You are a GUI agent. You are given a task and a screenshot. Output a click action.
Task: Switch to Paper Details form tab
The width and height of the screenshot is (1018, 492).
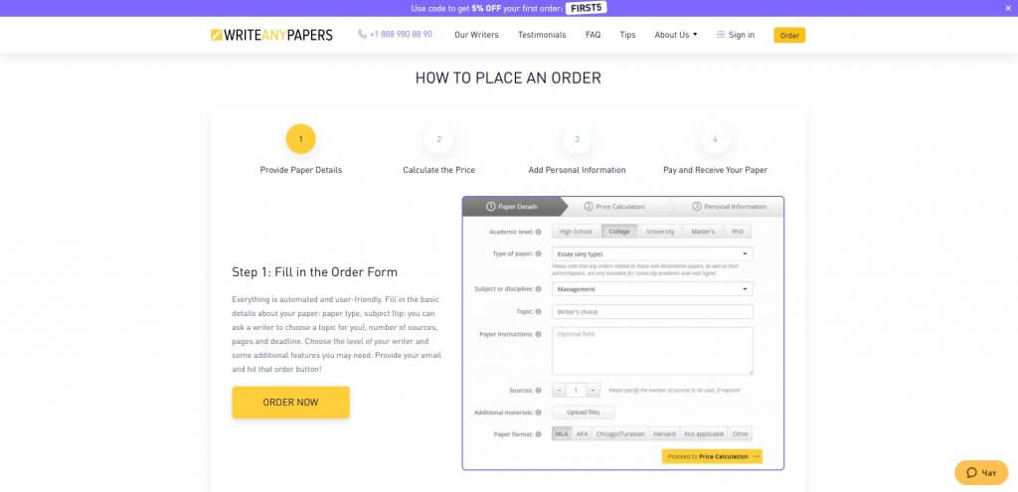coord(512,207)
